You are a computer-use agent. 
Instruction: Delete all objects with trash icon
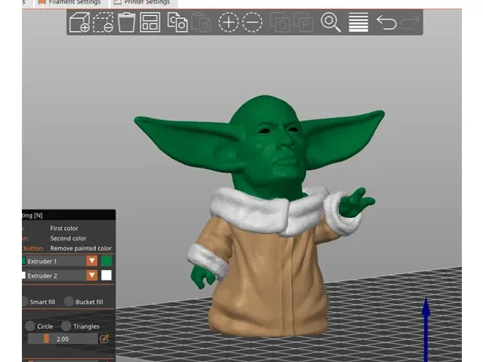pos(126,22)
